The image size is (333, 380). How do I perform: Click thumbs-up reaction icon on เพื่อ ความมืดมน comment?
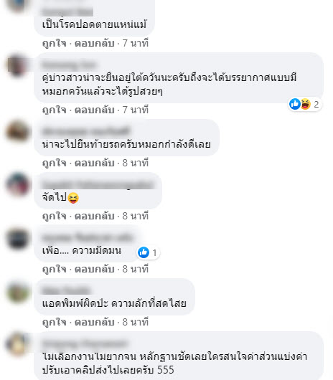pos(144,252)
